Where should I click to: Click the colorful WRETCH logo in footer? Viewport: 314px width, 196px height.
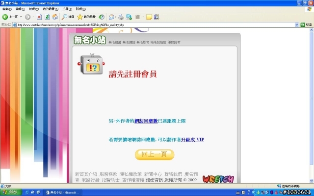coord(218,179)
